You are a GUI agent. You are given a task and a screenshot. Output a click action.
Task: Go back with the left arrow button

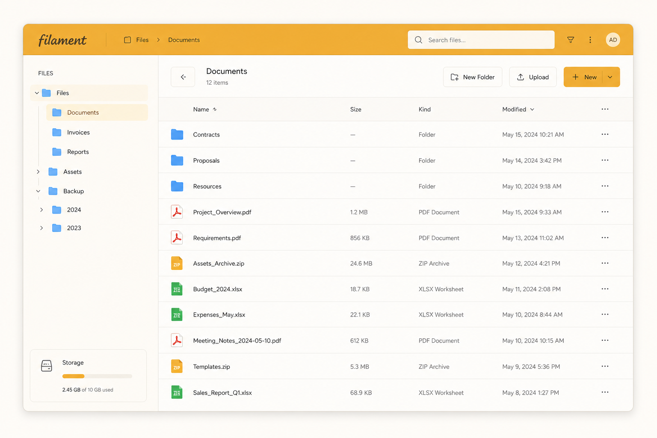183,77
